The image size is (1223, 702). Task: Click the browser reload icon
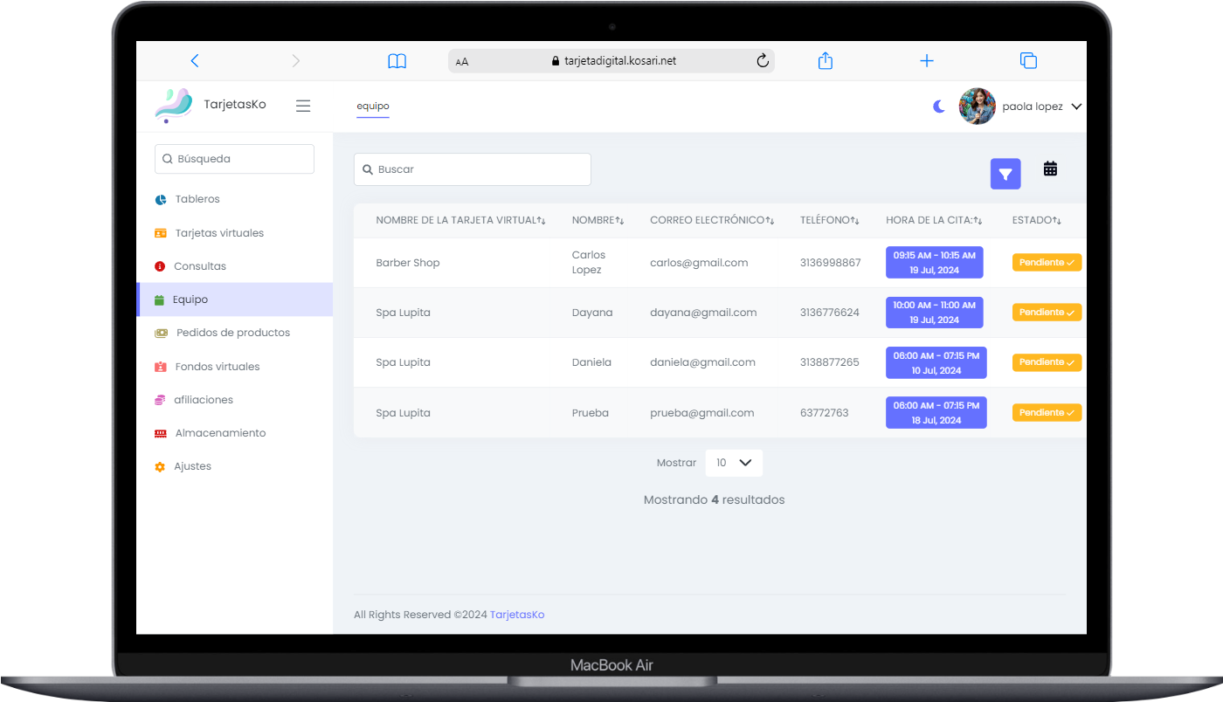pos(762,61)
